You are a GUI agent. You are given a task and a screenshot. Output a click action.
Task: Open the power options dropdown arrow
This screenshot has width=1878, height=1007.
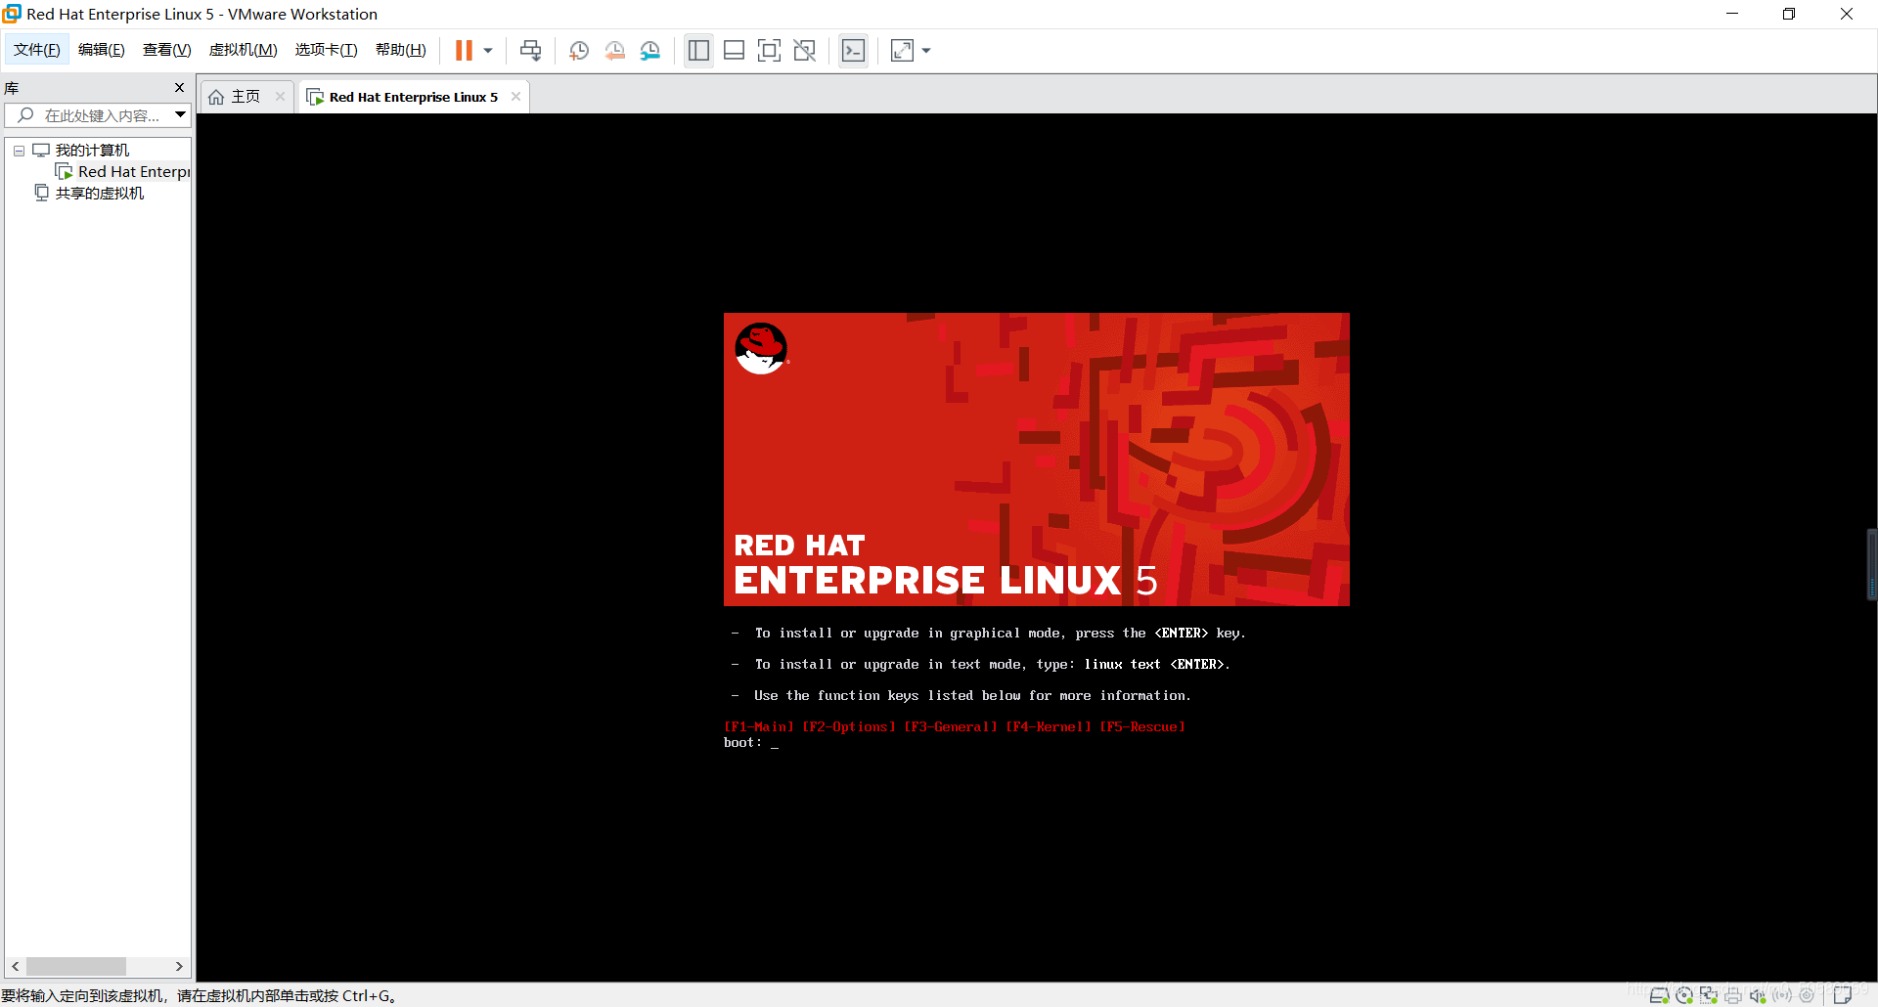tap(488, 51)
